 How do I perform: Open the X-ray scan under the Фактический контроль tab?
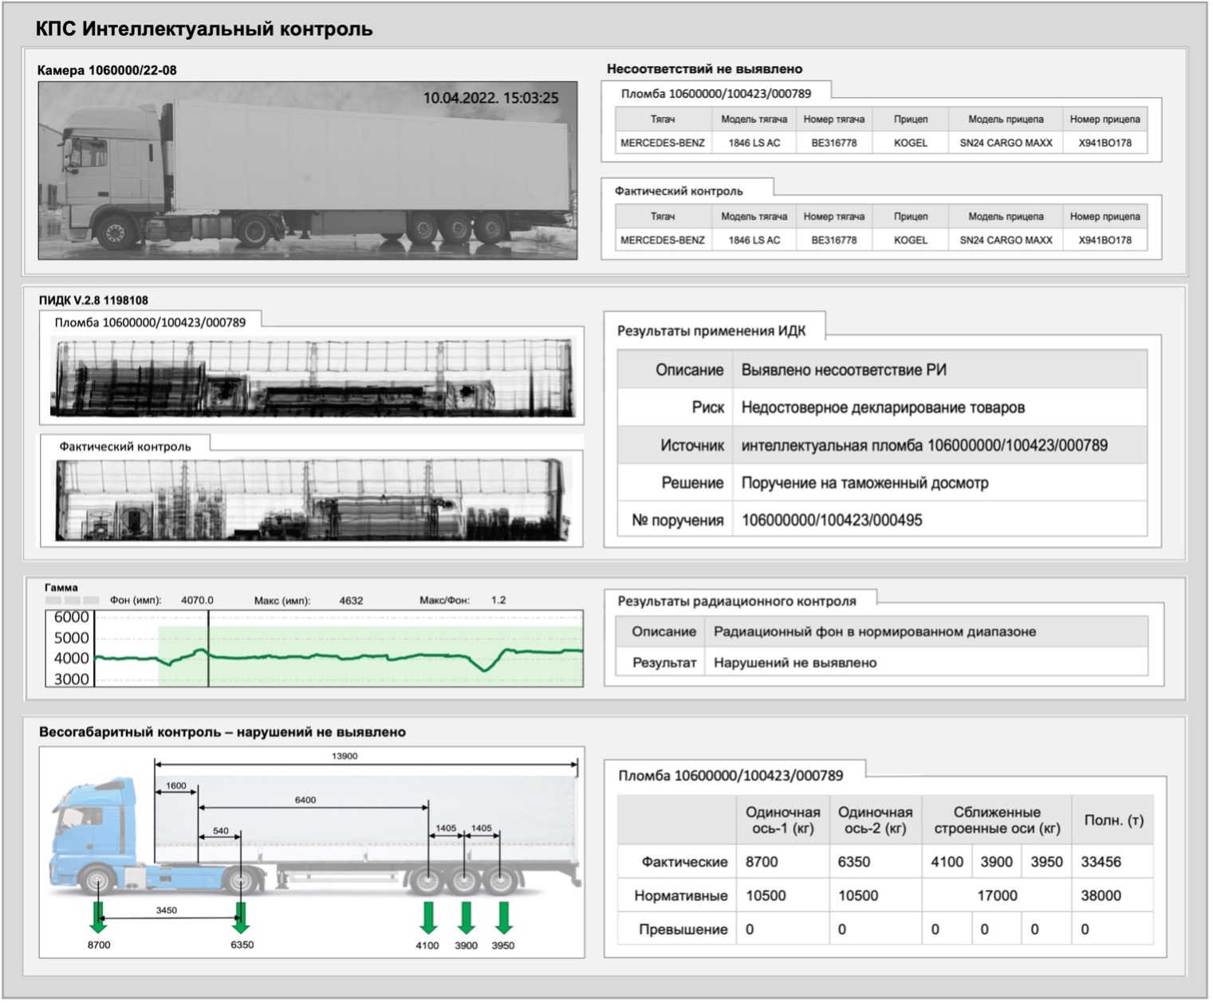(x=312, y=501)
